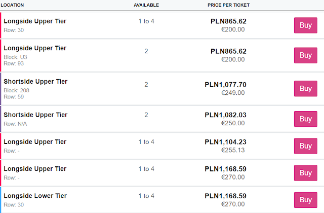Sort by the Location column header

13,5
